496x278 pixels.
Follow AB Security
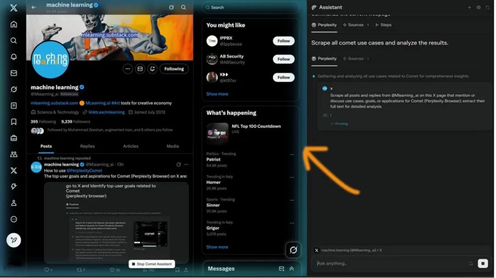click(283, 59)
